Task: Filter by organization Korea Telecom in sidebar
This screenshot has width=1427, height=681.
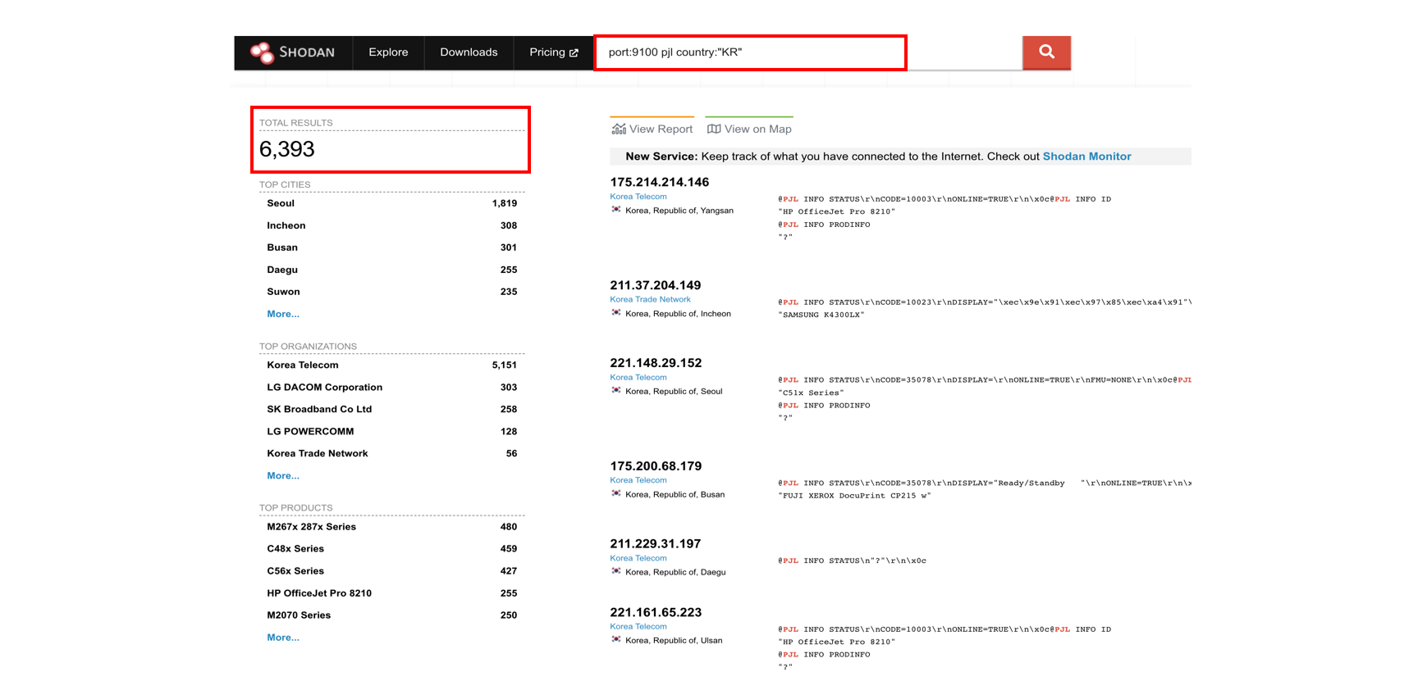Action: (303, 365)
